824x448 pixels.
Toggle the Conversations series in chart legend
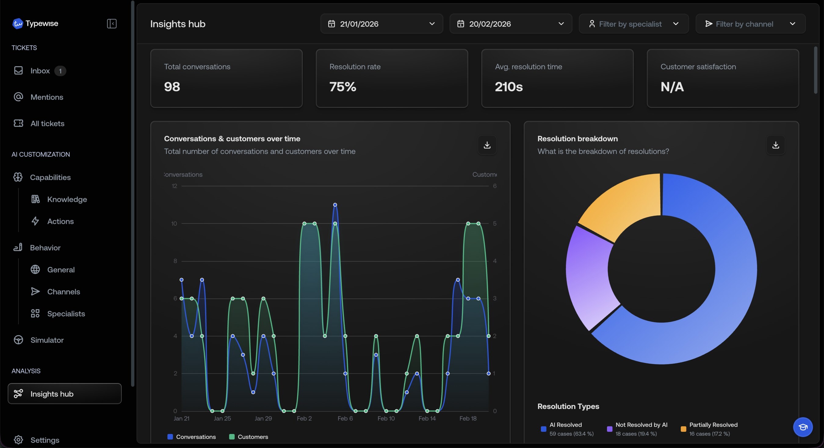(192, 436)
